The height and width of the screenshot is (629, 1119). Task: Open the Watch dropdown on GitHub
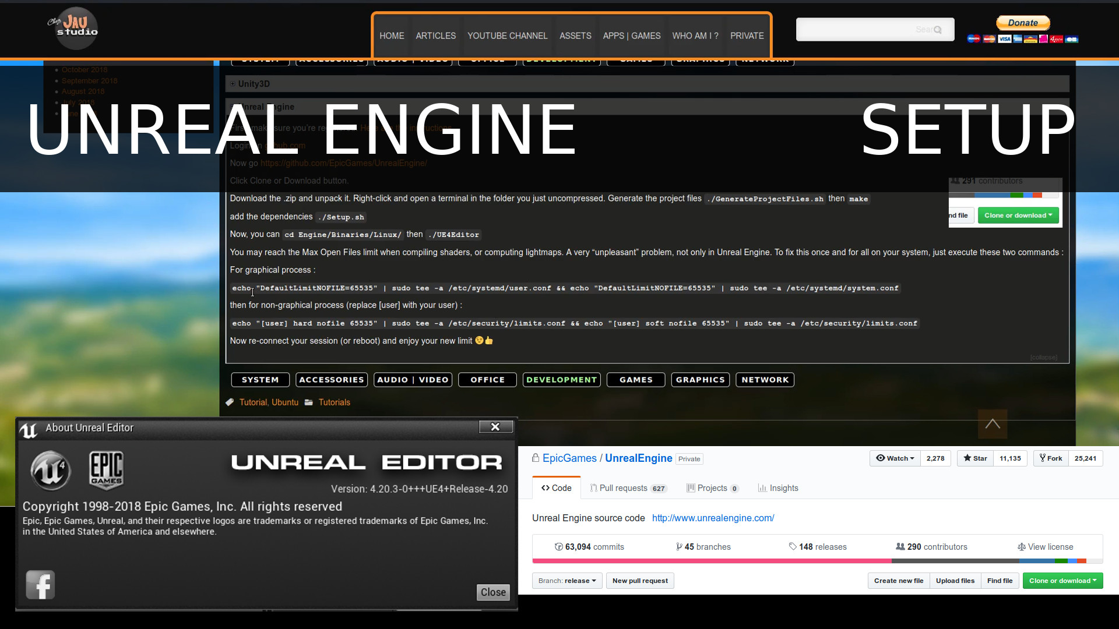pyautogui.click(x=895, y=458)
